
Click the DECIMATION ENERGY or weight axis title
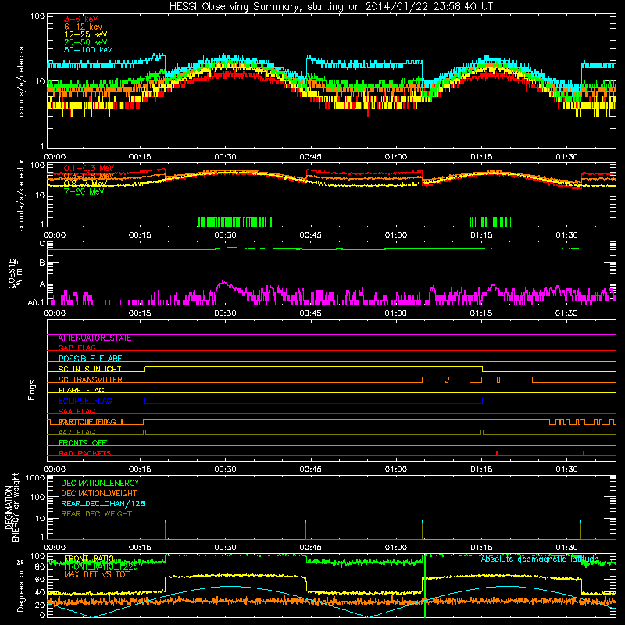(x=12, y=507)
